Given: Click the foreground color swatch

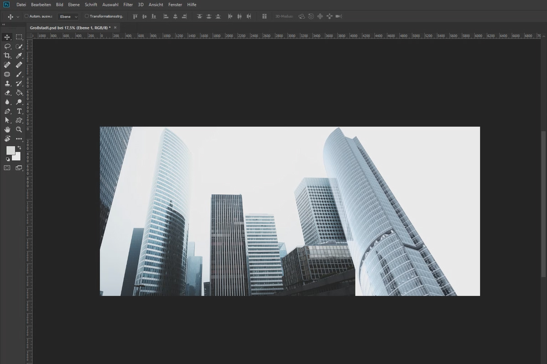Looking at the screenshot, I should click(10, 150).
